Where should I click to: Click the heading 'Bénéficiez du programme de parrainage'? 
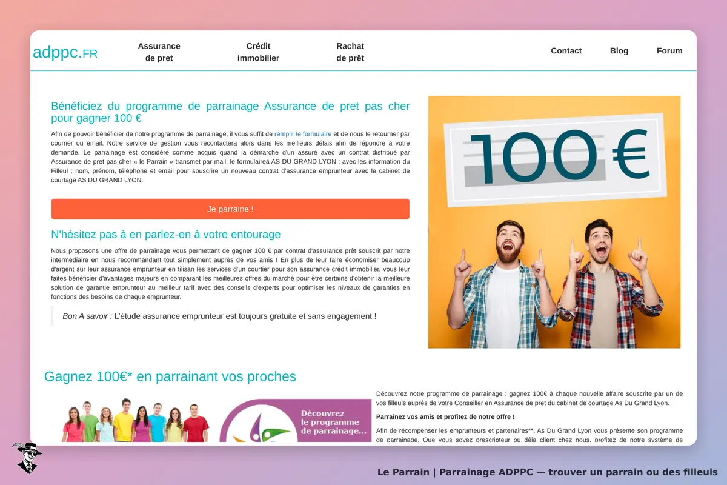tap(230, 112)
